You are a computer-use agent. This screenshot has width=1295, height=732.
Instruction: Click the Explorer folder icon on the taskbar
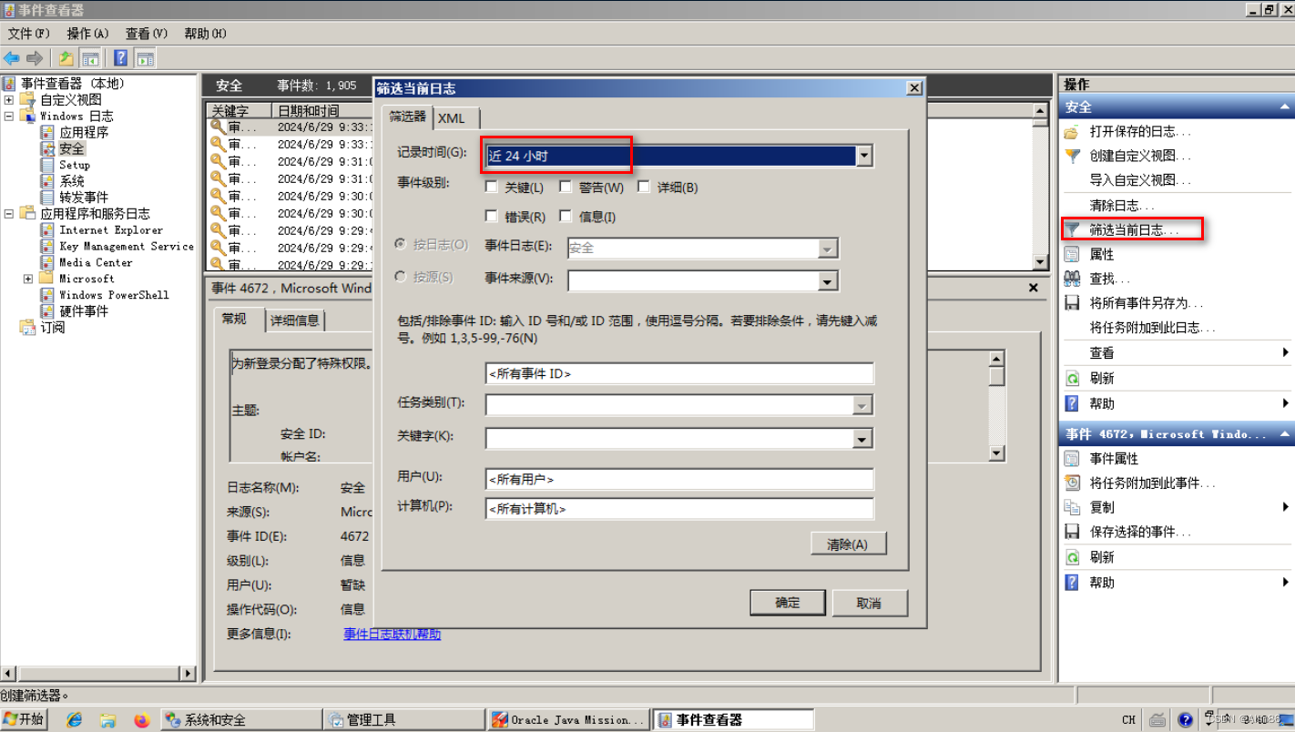pos(107,719)
